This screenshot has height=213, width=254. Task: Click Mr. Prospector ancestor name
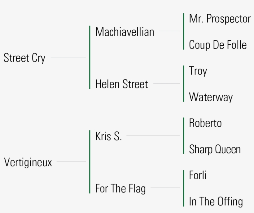pos(219,19)
